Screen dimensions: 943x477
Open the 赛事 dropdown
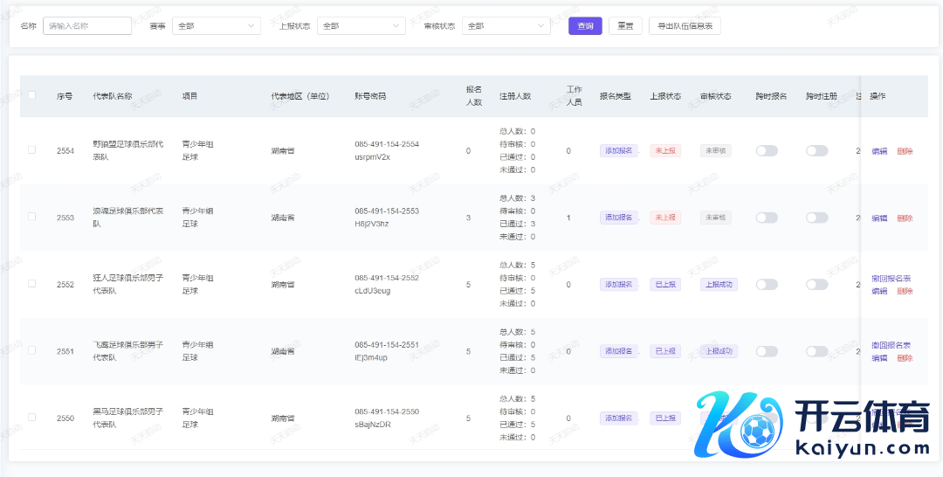click(x=216, y=26)
